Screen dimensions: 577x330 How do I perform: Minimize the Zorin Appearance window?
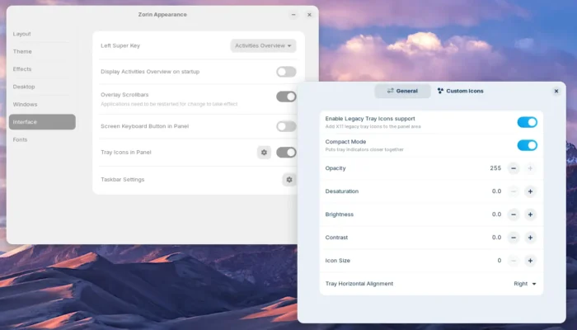293,15
